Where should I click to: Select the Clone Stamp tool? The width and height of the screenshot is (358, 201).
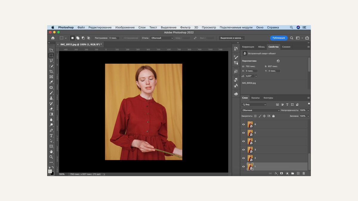(x=51, y=98)
